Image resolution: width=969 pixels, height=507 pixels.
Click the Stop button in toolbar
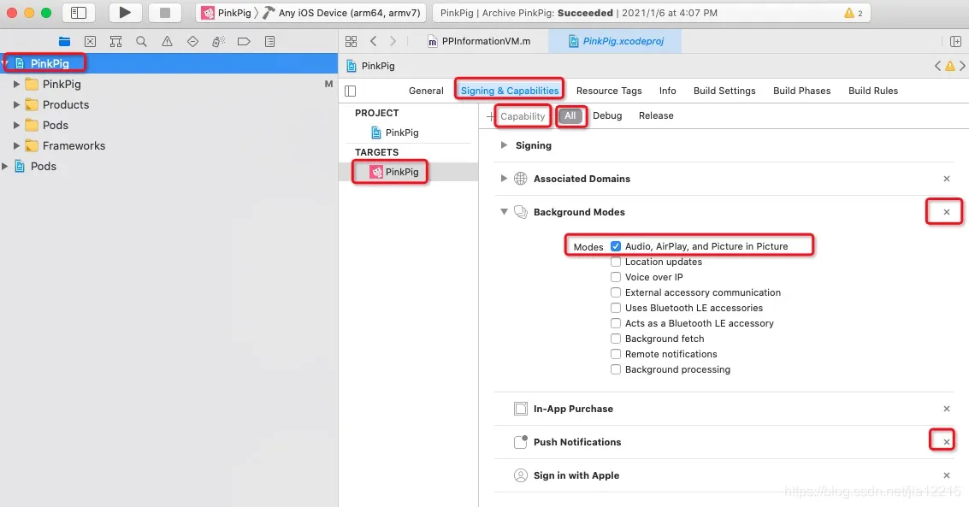pos(165,13)
